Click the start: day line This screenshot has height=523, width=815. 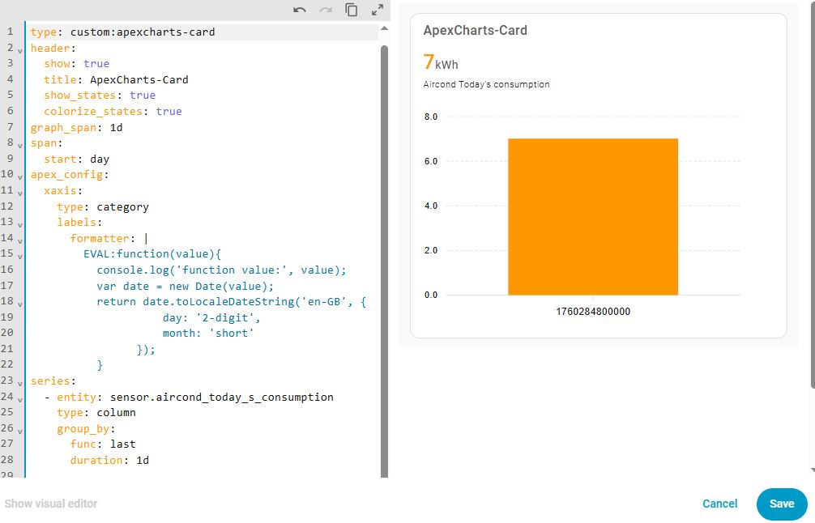(x=76, y=159)
